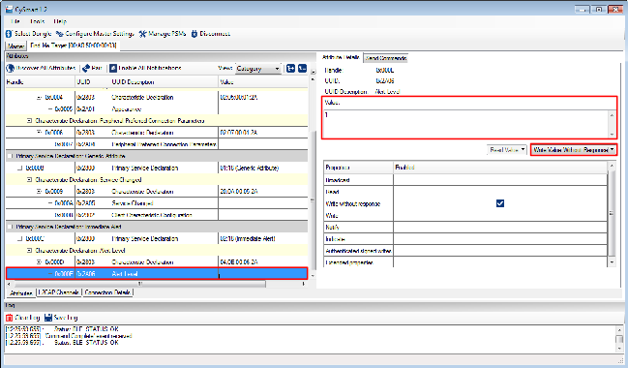Collapse the Primary Service Declaration Immediate Alert group
Image resolution: width=628 pixels, height=368 pixels.
(10, 227)
